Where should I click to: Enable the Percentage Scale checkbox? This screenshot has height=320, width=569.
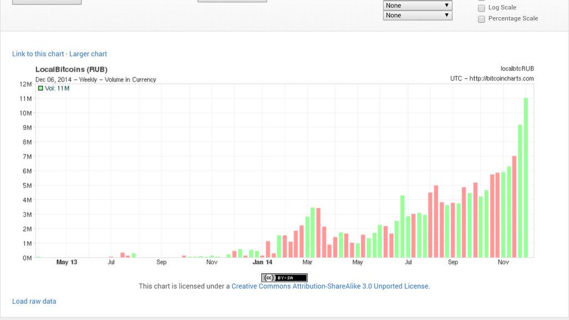point(482,19)
